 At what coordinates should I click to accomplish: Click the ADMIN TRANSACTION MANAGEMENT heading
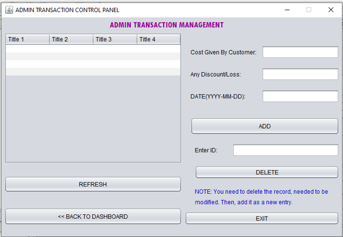point(167,25)
